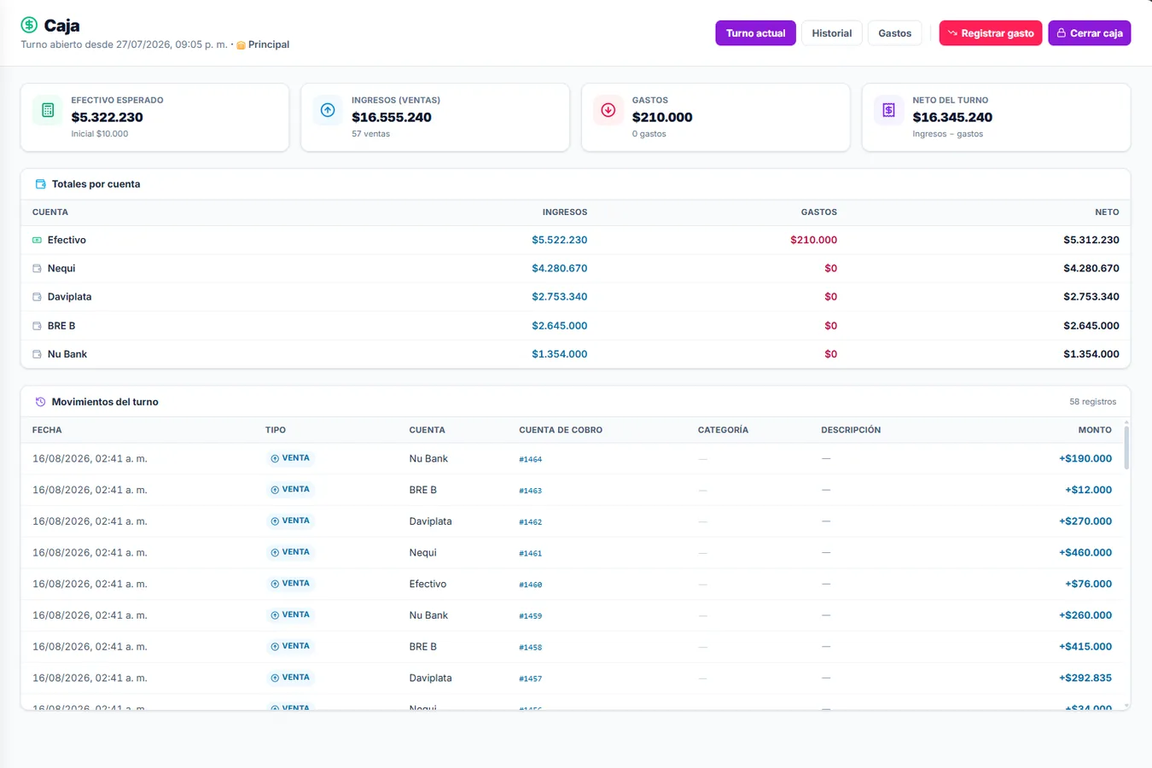The image size is (1152, 768).
Task: Click the +$190.000 amount in movements
Action: click(x=1085, y=458)
